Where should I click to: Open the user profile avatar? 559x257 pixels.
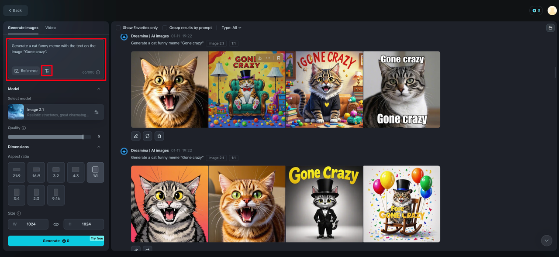pos(552,10)
